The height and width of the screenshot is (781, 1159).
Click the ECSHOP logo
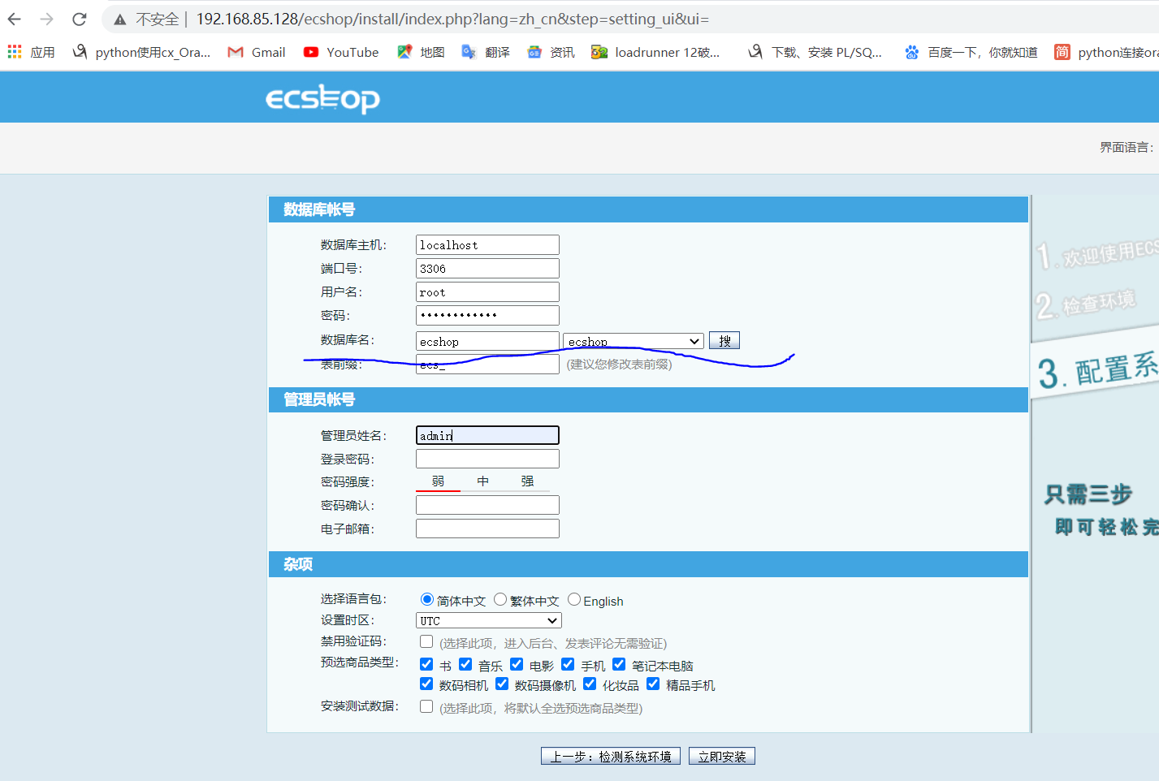322,97
